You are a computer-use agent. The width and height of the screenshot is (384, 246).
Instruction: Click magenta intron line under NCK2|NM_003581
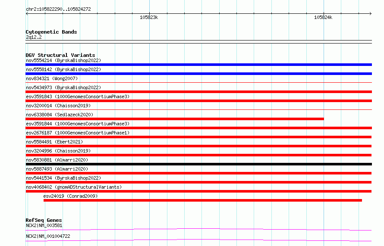[x=198, y=229]
